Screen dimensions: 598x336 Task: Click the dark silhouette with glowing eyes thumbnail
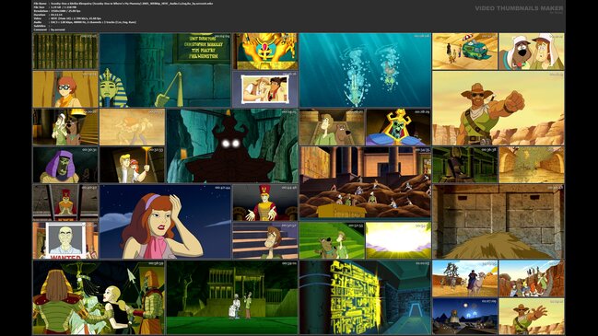(x=232, y=145)
